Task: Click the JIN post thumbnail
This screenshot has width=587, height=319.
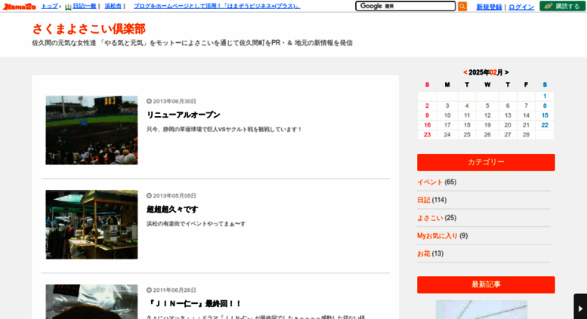Action: point(91,302)
